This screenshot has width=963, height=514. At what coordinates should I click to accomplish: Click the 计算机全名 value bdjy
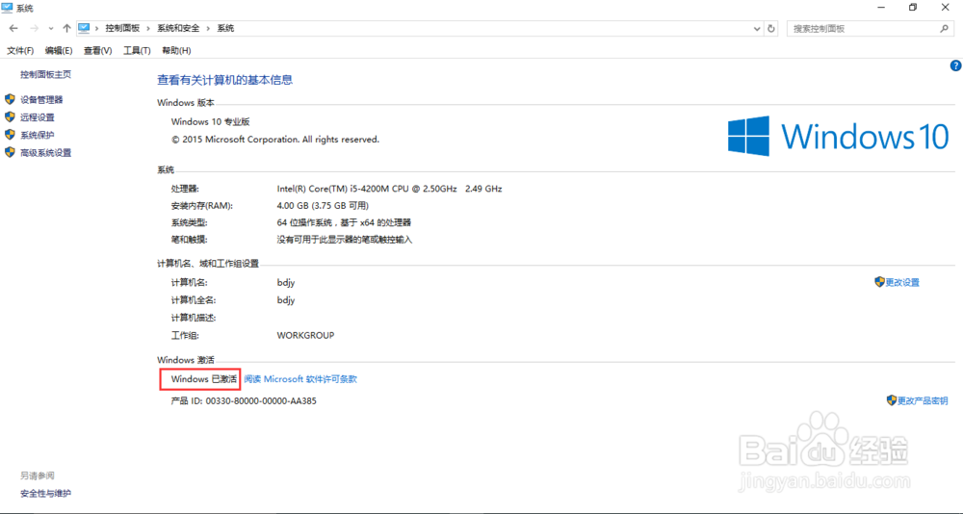[286, 301]
